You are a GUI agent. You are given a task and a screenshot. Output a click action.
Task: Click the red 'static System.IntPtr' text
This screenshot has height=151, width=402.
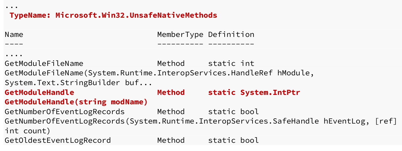pos(254,92)
